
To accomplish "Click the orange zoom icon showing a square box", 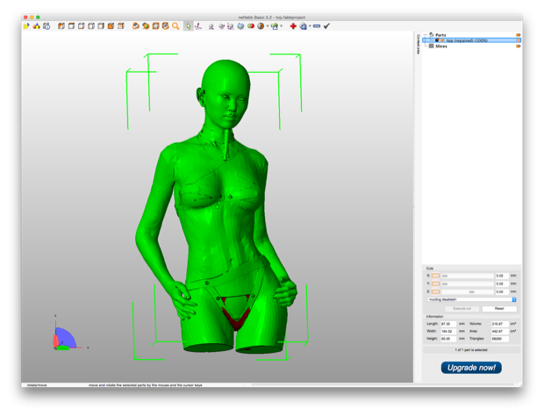I will [x=156, y=26].
